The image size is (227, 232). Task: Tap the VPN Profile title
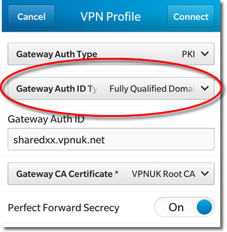pyautogui.click(x=110, y=16)
